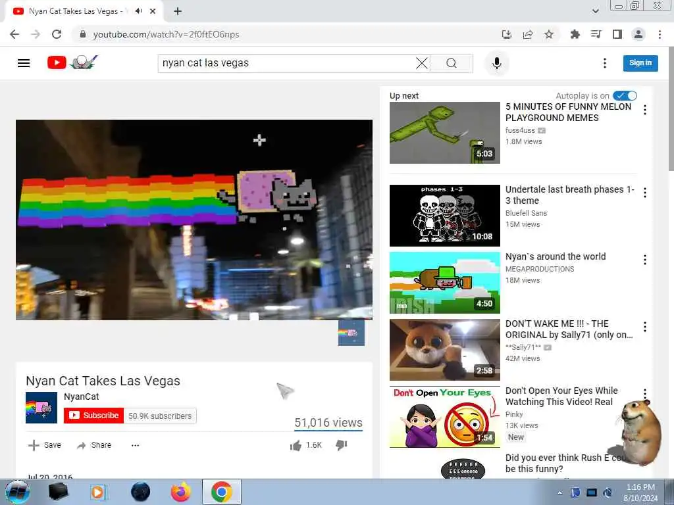Click the Chrome taskbar icon

coord(222,492)
